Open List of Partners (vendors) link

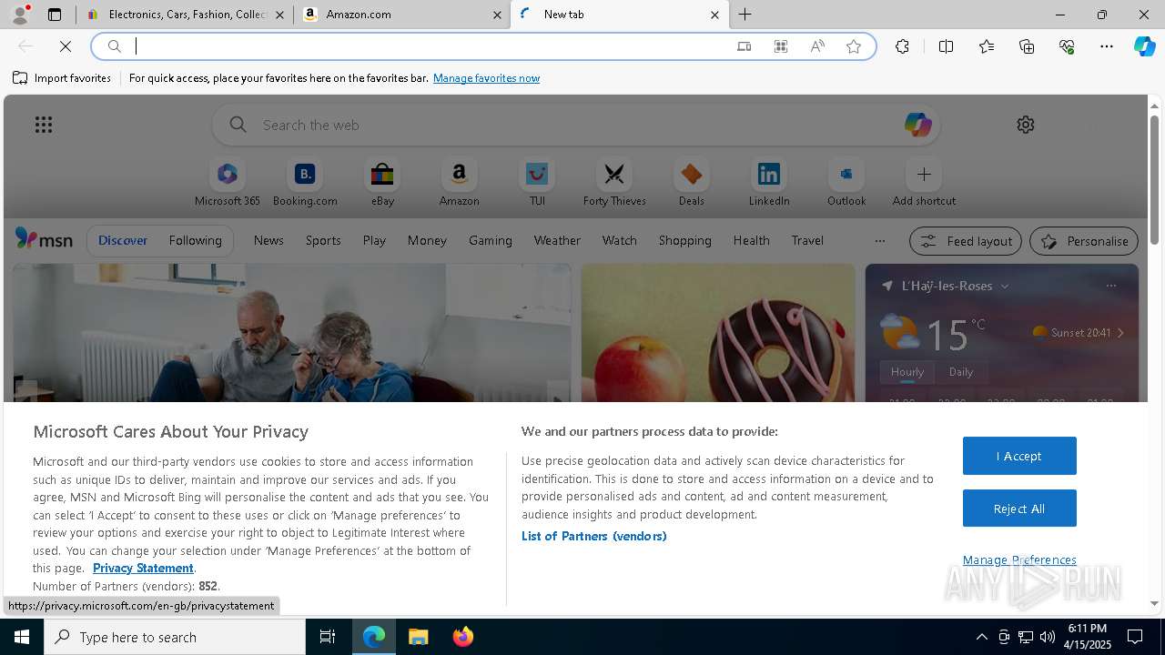(594, 536)
